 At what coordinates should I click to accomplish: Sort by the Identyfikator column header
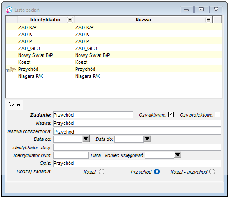click(46, 20)
